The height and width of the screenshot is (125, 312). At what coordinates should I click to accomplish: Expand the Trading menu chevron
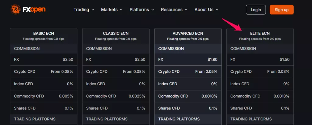tap(93, 10)
